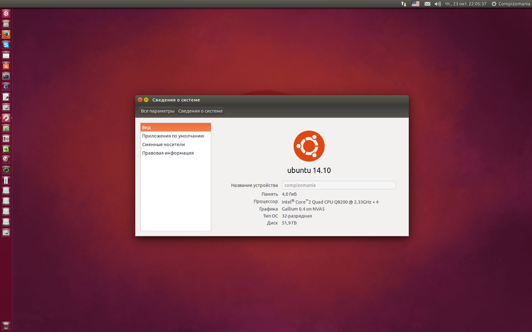
Task: Click the OS type value 32-разрядная
Action: [x=297, y=216]
